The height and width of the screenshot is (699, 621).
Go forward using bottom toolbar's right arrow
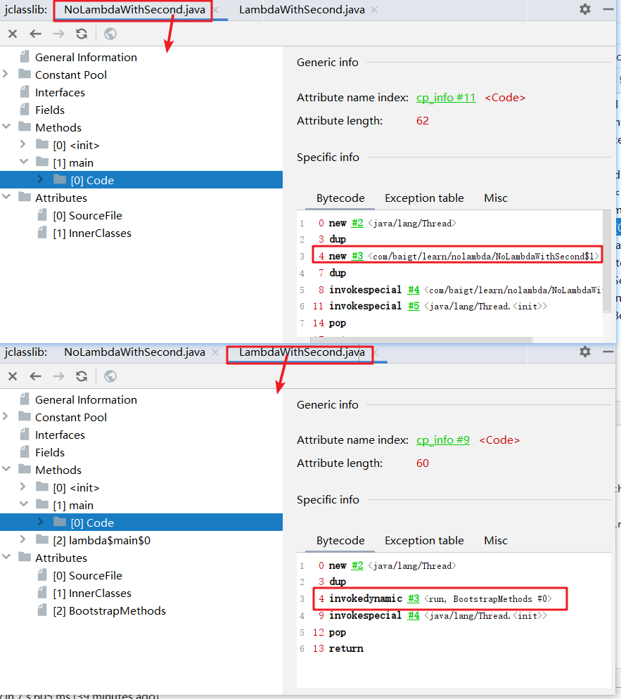pos(58,376)
